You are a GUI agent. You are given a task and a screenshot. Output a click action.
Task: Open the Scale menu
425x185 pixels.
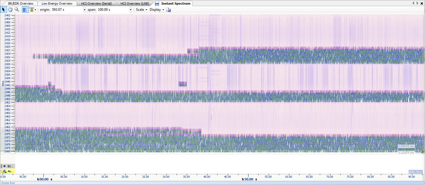click(141, 10)
